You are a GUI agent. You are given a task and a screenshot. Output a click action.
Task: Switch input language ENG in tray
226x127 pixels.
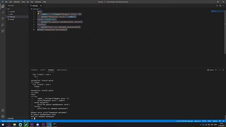[x=215, y=125]
